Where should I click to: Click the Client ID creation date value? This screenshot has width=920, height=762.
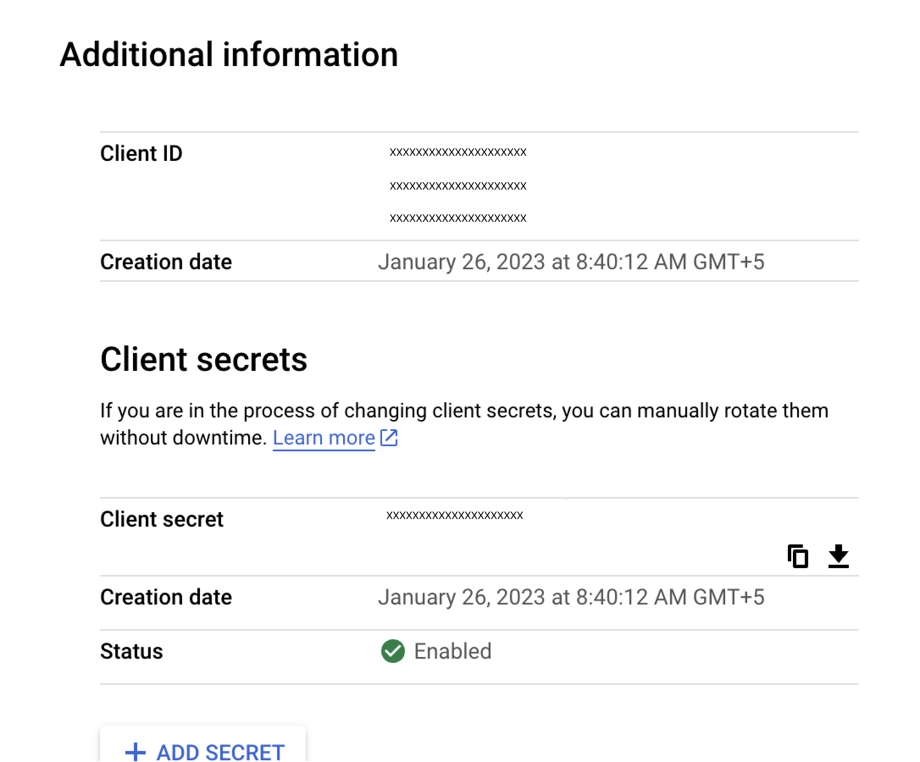pos(571,262)
